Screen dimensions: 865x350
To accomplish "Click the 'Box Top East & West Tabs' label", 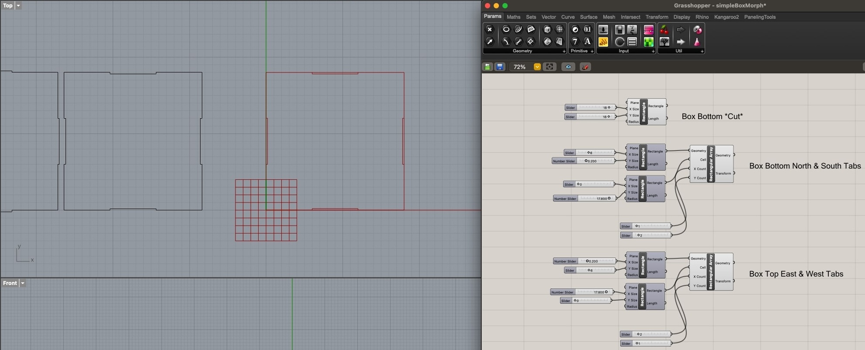I will coord(796,274).
